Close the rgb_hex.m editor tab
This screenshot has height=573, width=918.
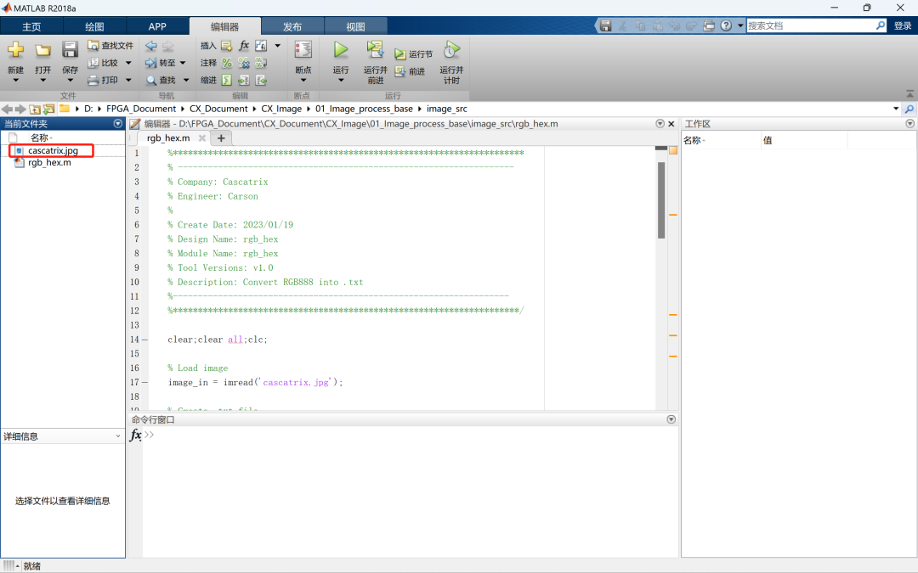click(202, 138)
